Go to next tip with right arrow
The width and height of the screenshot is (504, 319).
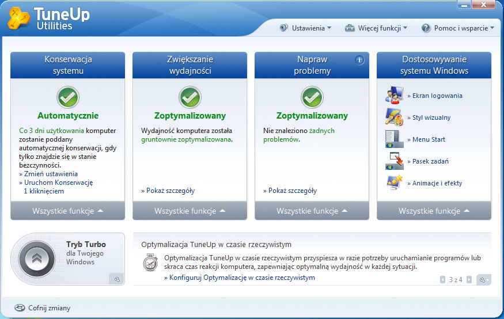click(469, 280)
